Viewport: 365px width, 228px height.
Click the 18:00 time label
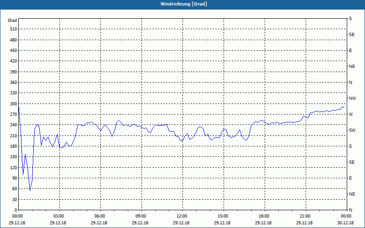coord(264,216)
